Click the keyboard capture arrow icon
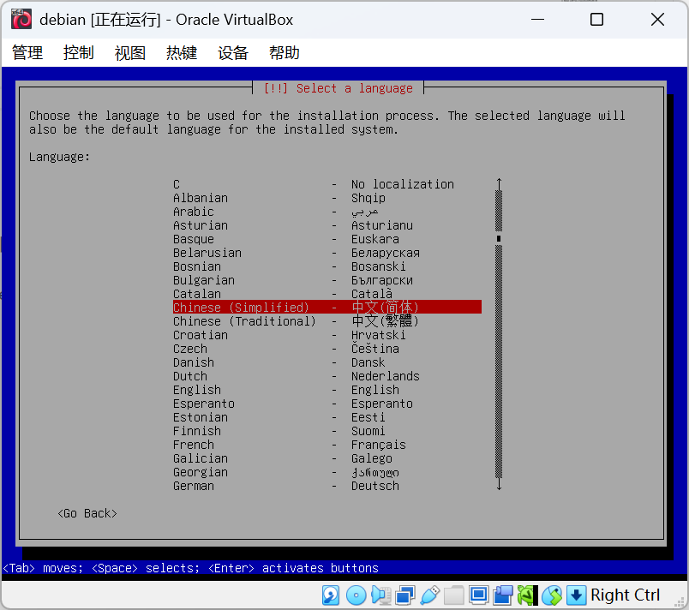This screenshot has width=689, height=610. coord(576,595)
